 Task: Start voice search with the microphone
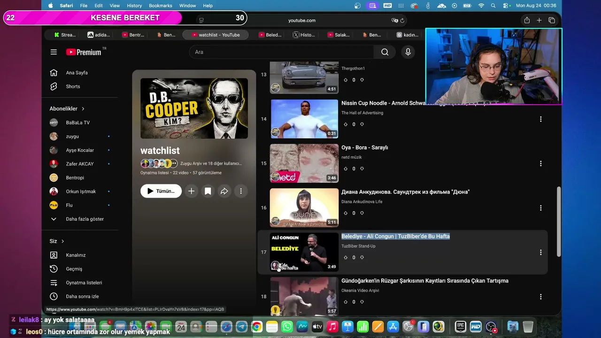click(408, 52)
